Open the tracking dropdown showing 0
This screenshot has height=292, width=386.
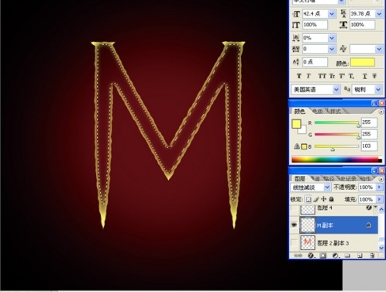pos(332,49)
